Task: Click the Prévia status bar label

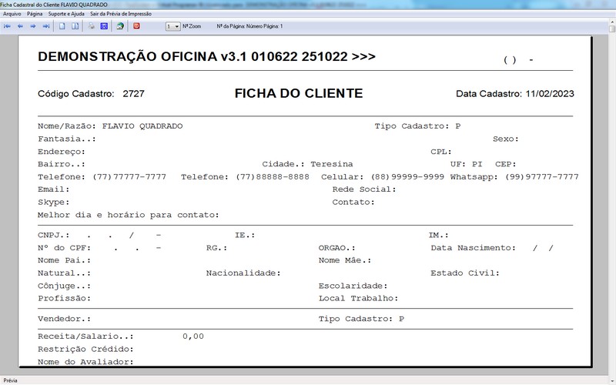Action: point(10,380)
